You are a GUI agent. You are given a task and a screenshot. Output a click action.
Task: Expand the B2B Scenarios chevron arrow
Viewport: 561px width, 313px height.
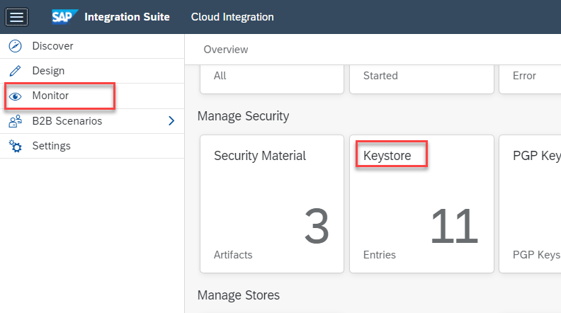(171, 121)
